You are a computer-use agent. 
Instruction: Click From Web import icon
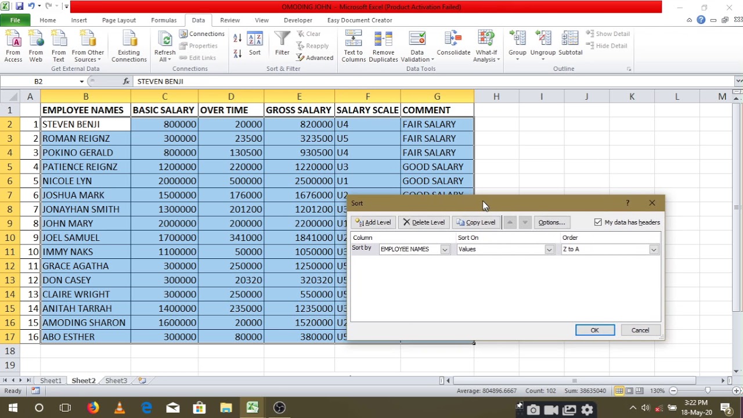click(x=35, y=46)
